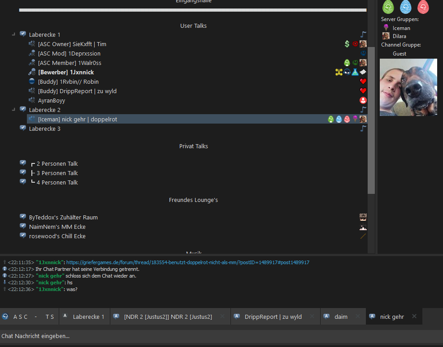Click the red user badge beside AyranBoyy

pos(363,100)
